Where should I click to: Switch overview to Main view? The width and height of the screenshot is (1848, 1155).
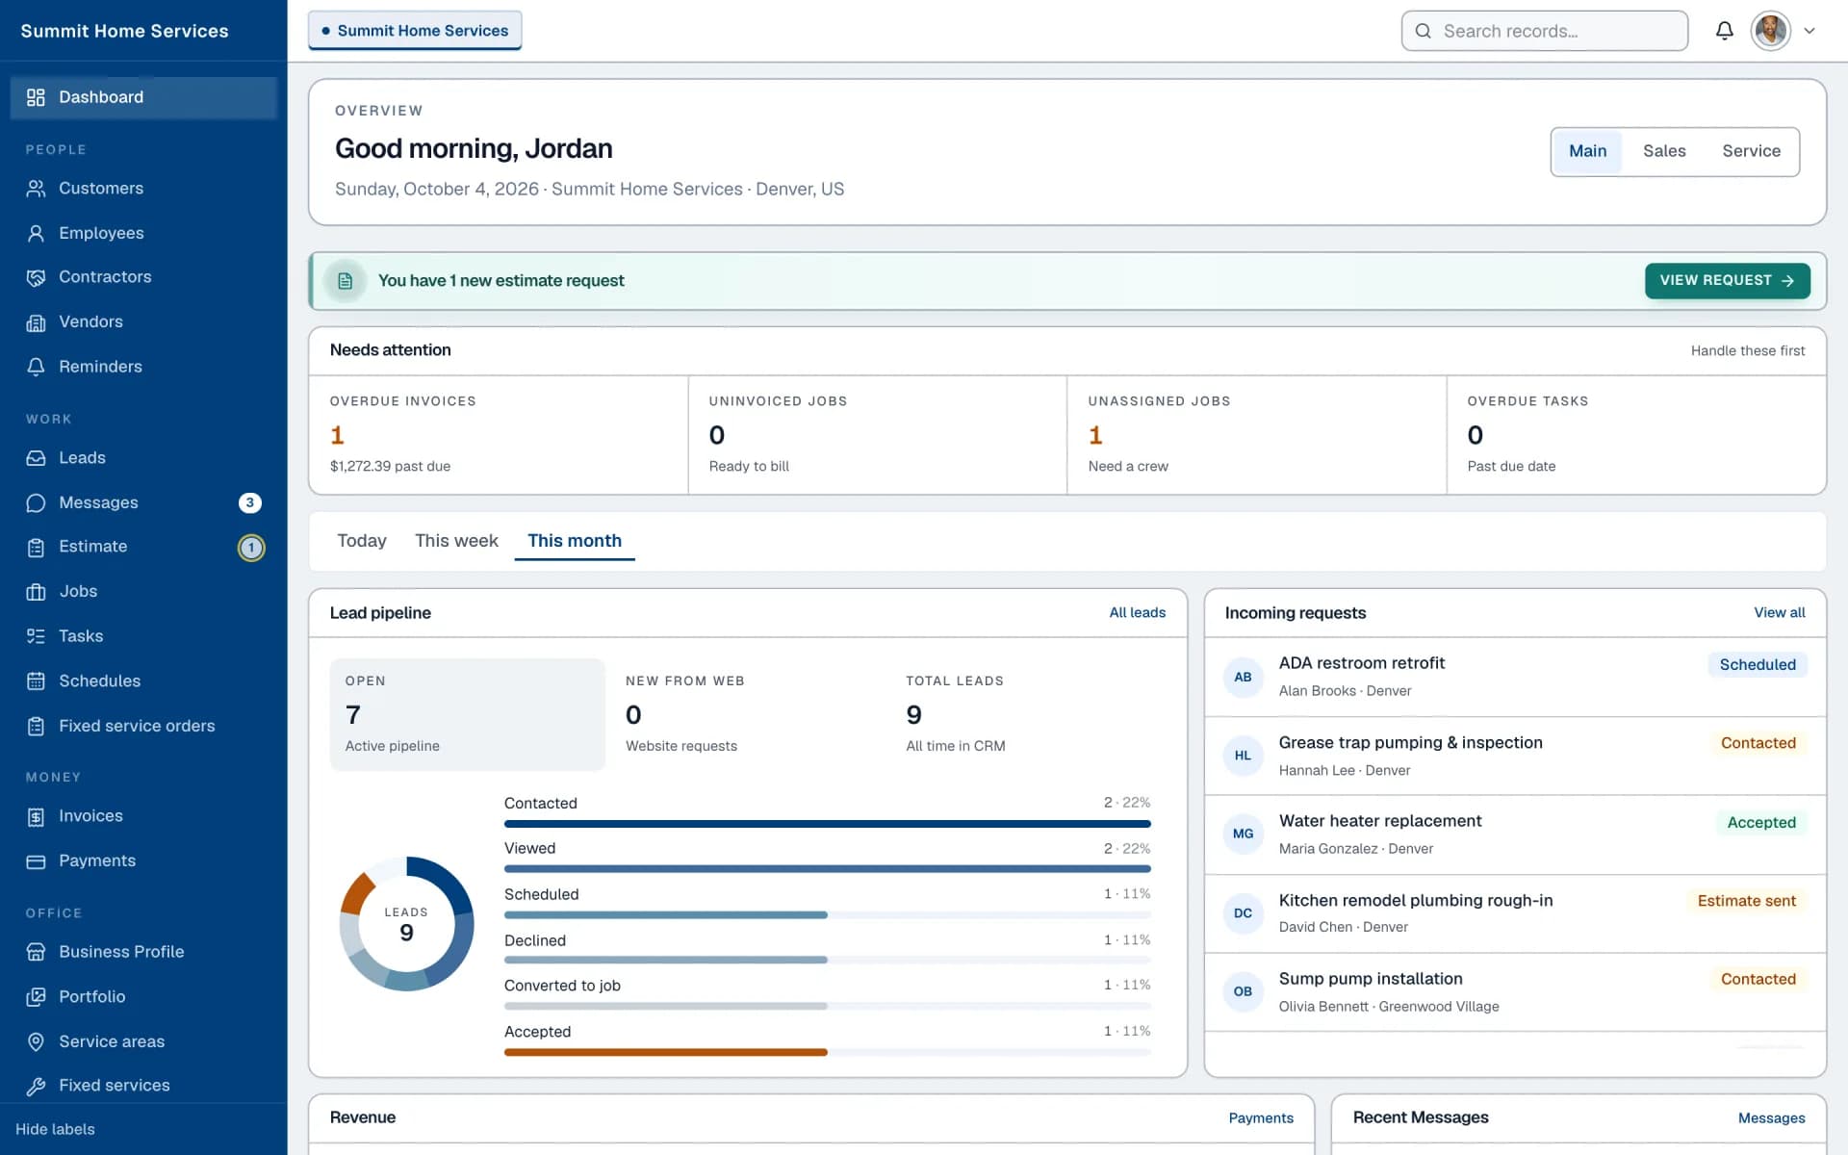(1587, 151)
